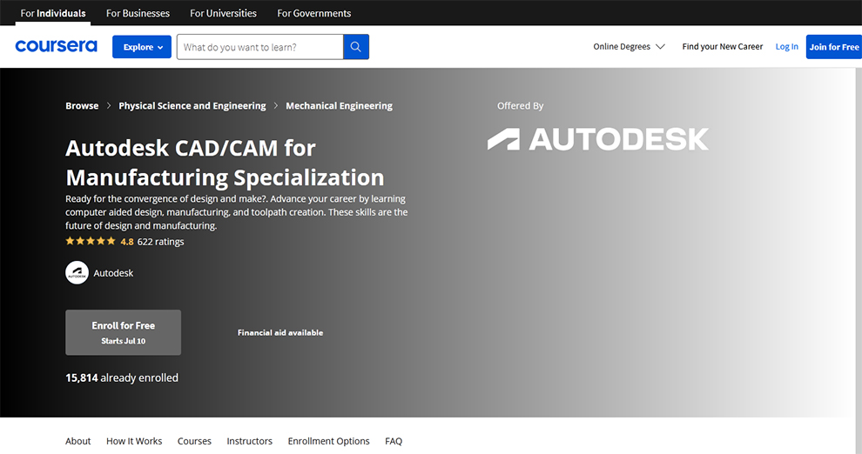This screenshot has height=454, width=862.
Task: Click the star rating icons
Action: pyautogui.click(x=91, y=241)
